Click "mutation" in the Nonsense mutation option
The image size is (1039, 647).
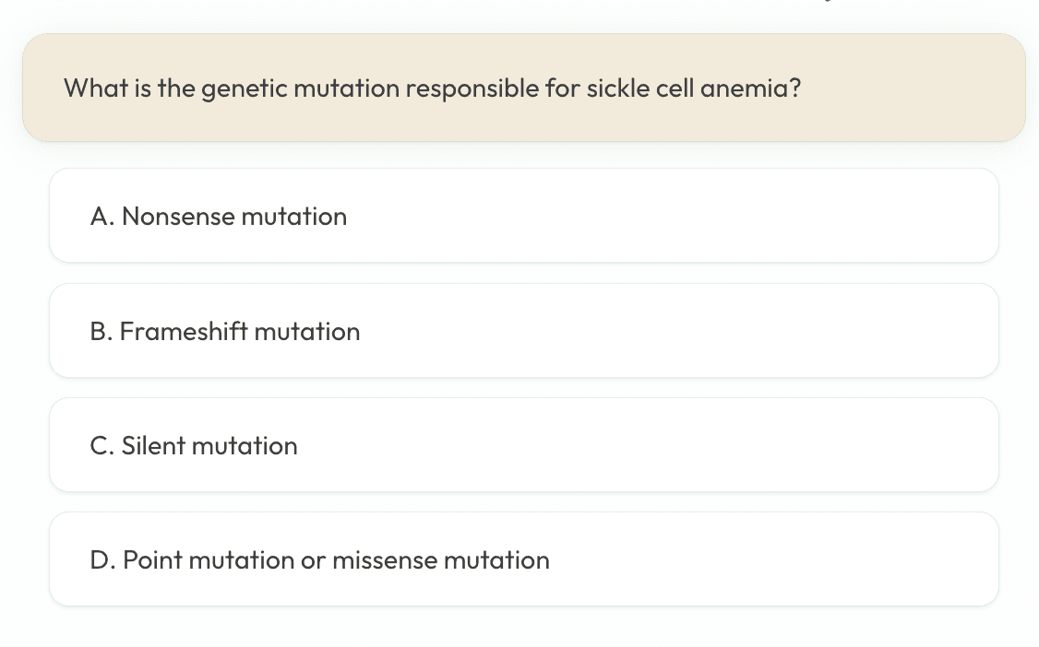293,217
